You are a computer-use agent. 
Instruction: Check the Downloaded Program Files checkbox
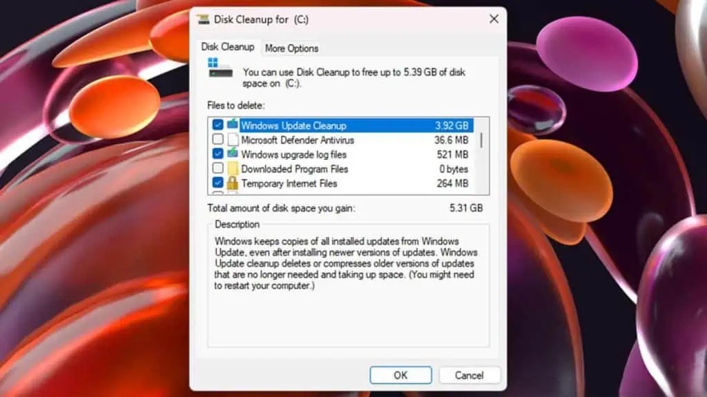217,168
